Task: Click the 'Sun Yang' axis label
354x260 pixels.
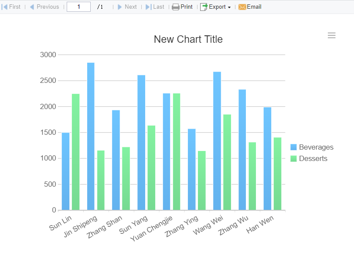Action: (133, 225)
